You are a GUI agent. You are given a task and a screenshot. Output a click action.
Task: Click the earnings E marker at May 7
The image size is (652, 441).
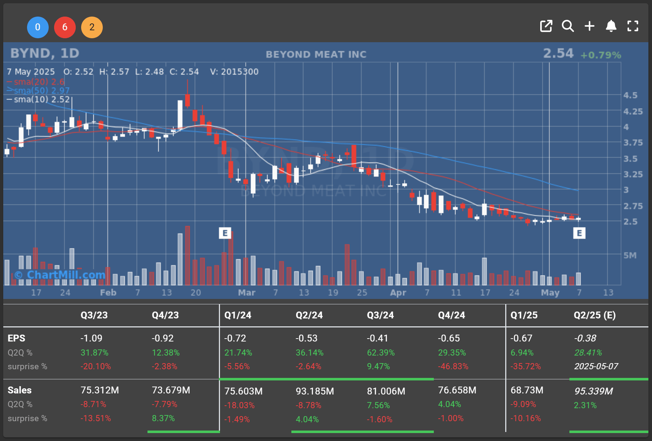click(579, 233)
